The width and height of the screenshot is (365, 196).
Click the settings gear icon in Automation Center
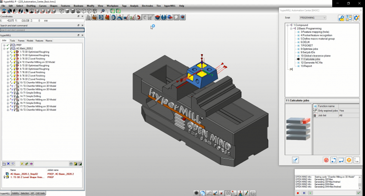355,18
